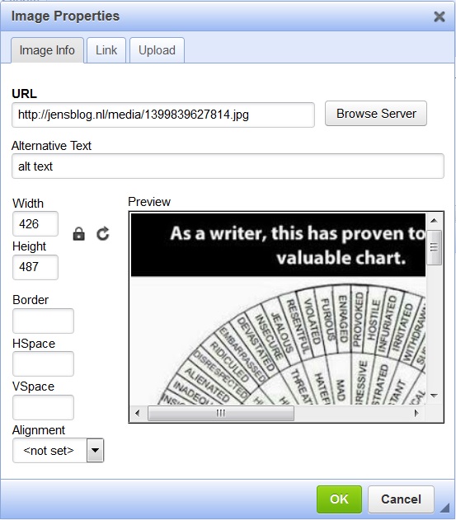Focus the URL input field

(163, 115)
